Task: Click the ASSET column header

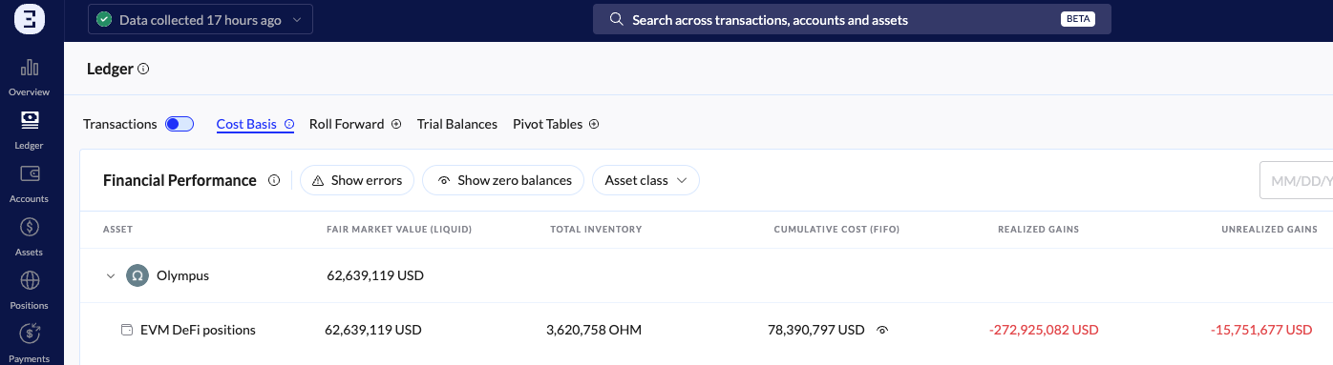Action: pos(117,230)
